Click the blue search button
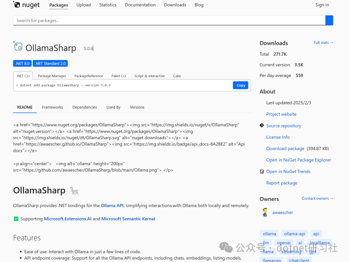349x262 pixels. (329, 20)
